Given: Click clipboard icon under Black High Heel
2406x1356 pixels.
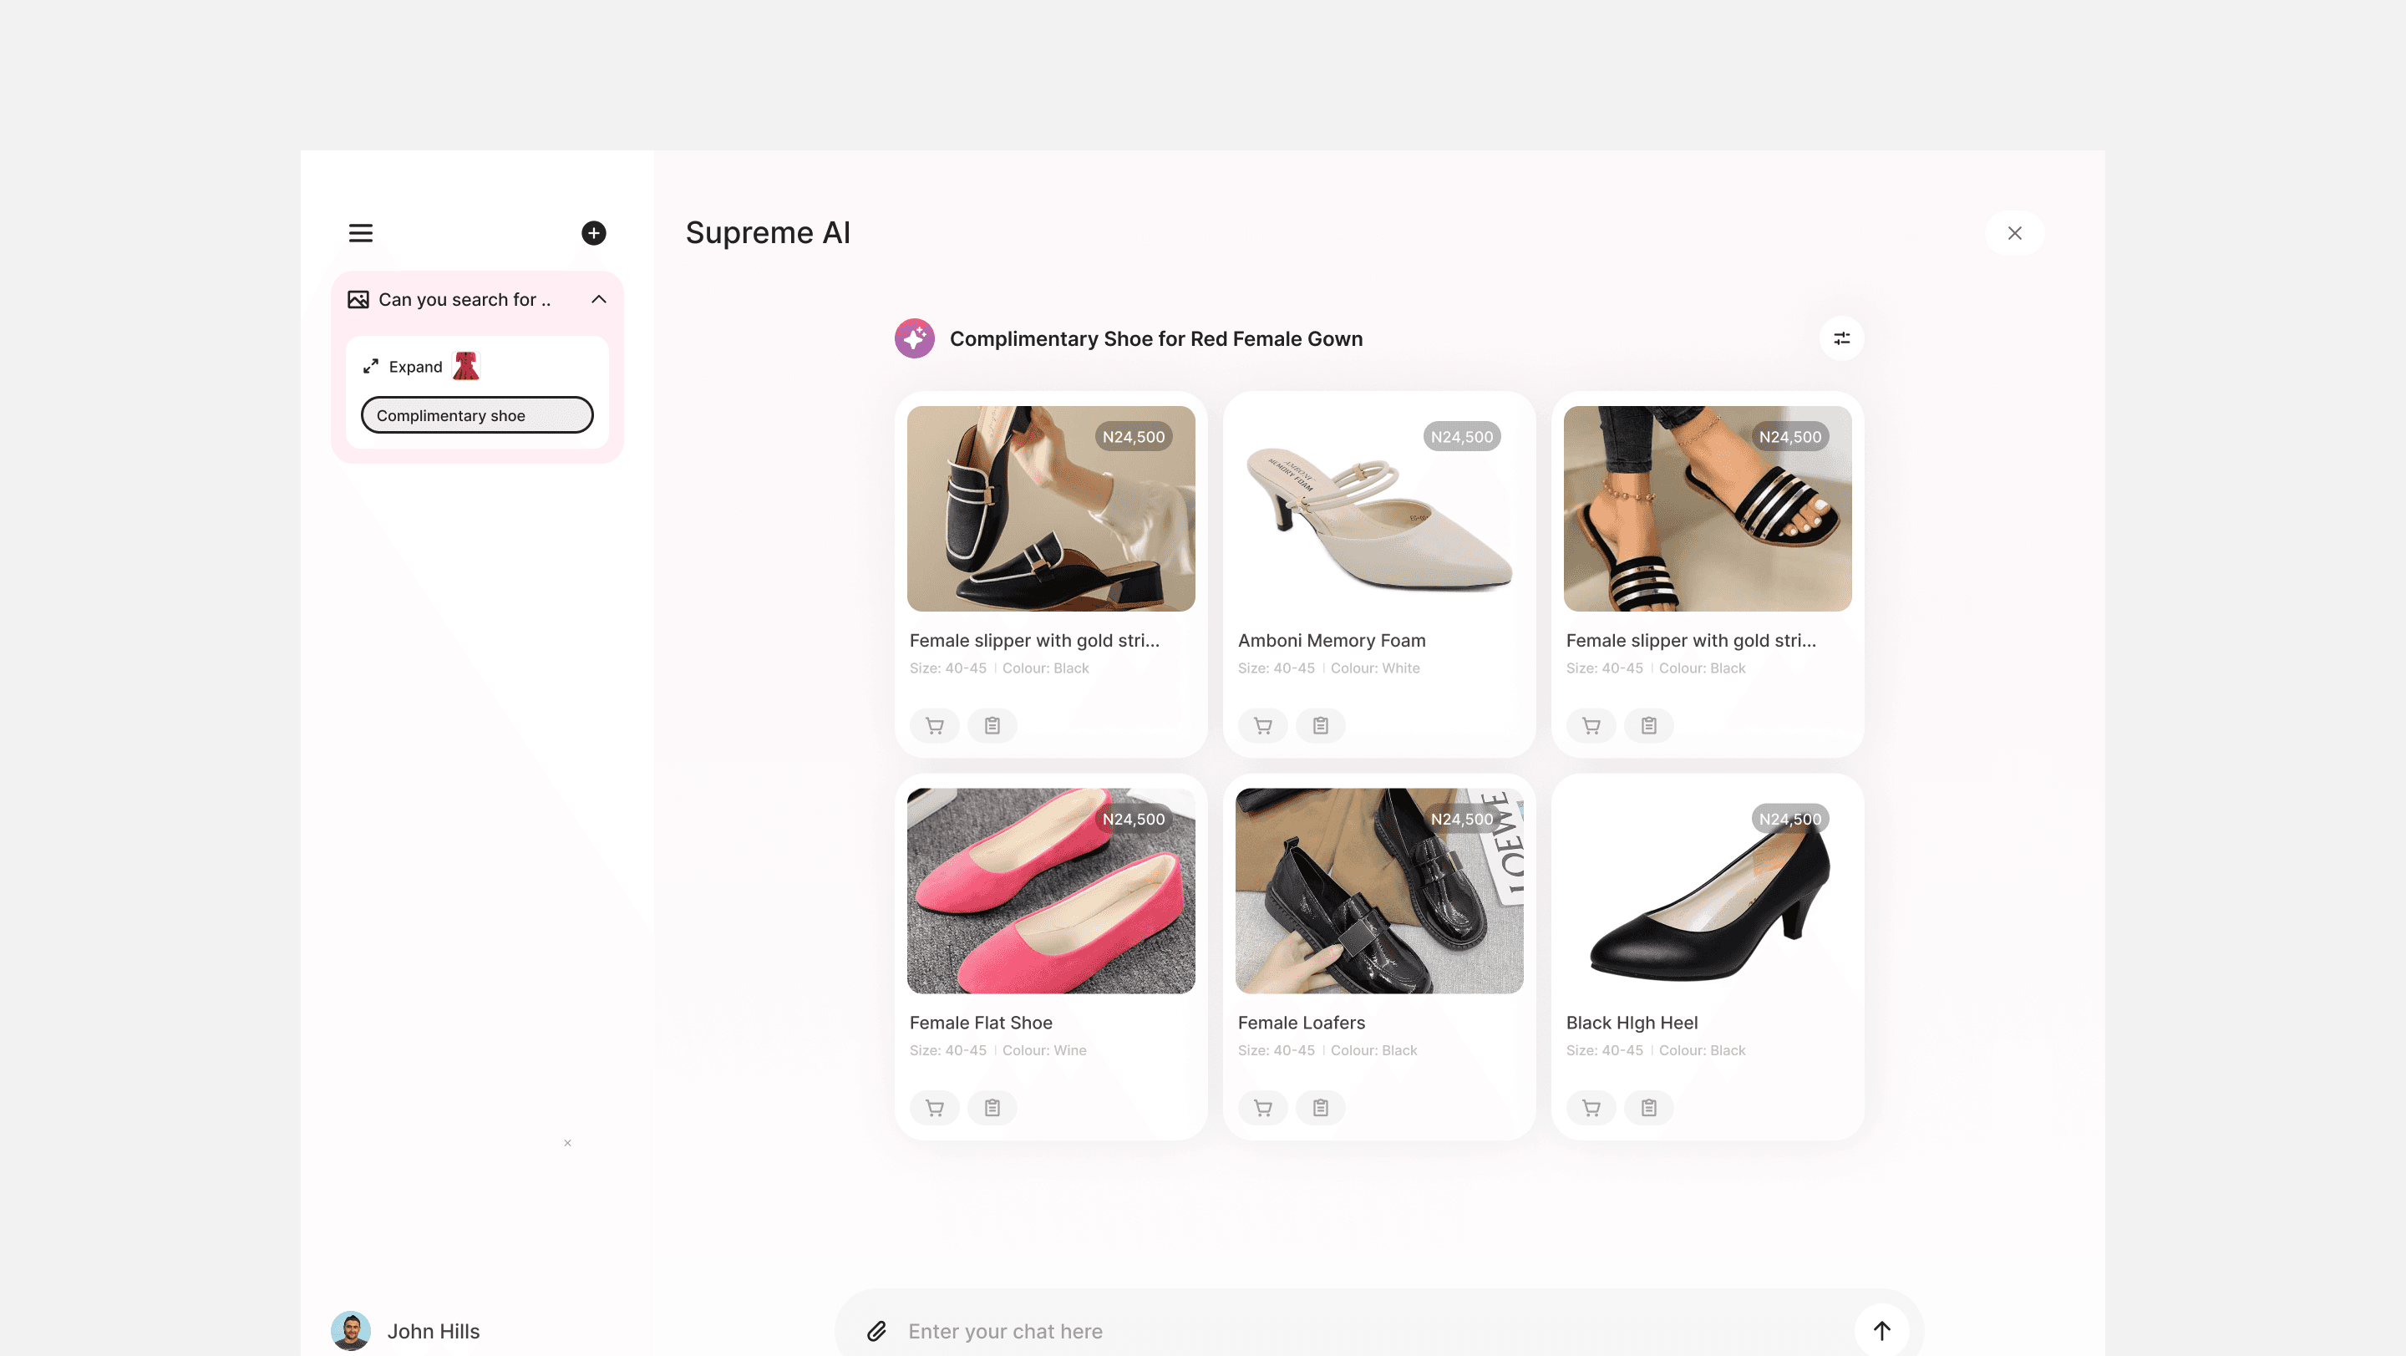Looking at the screenshot, I should tap(1648, 1108).
